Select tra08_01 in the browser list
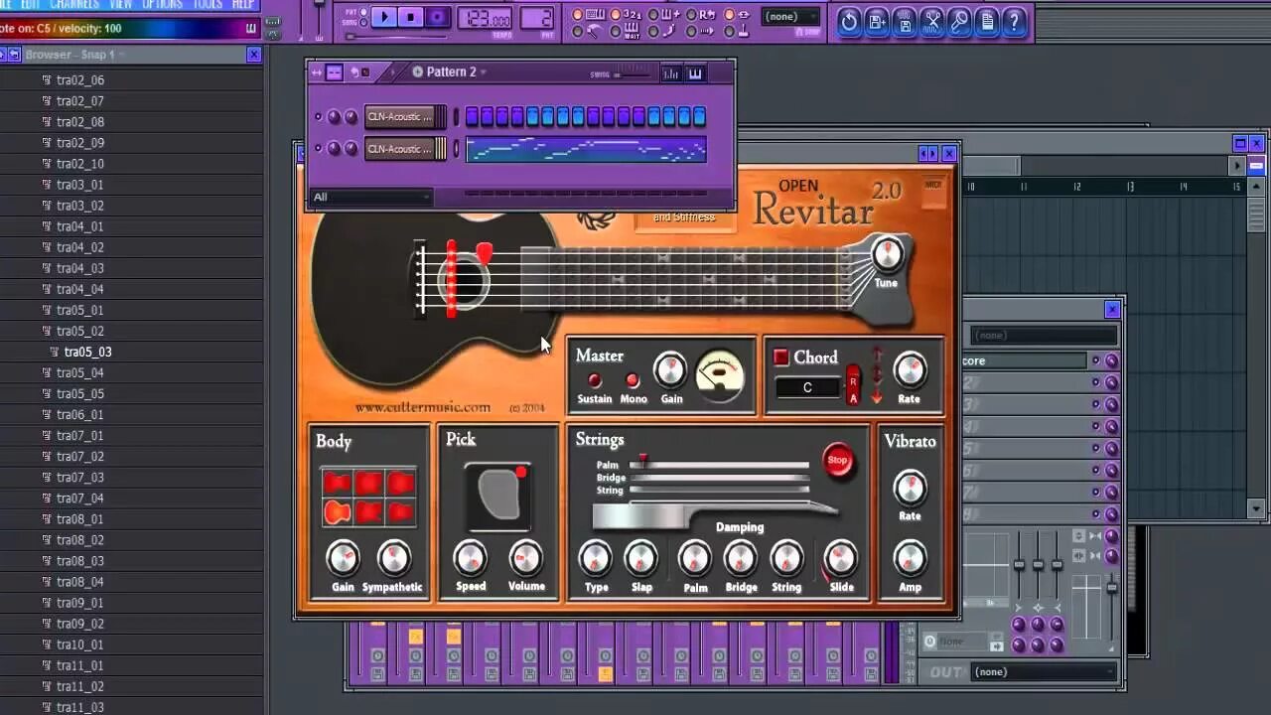Image resolution: width=1271 pixels, height=715 pixels. (79, 519)
